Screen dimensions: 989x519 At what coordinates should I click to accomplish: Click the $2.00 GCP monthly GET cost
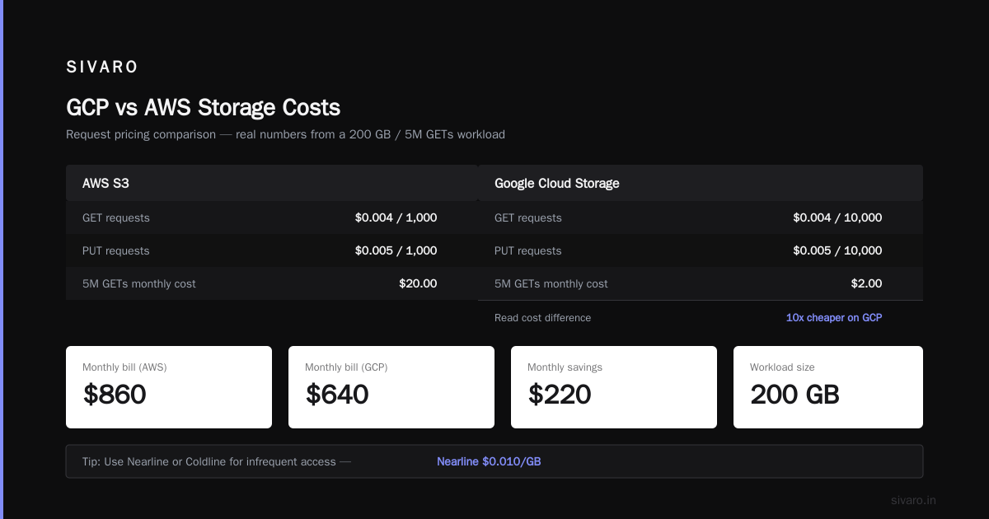click(866, 283)
